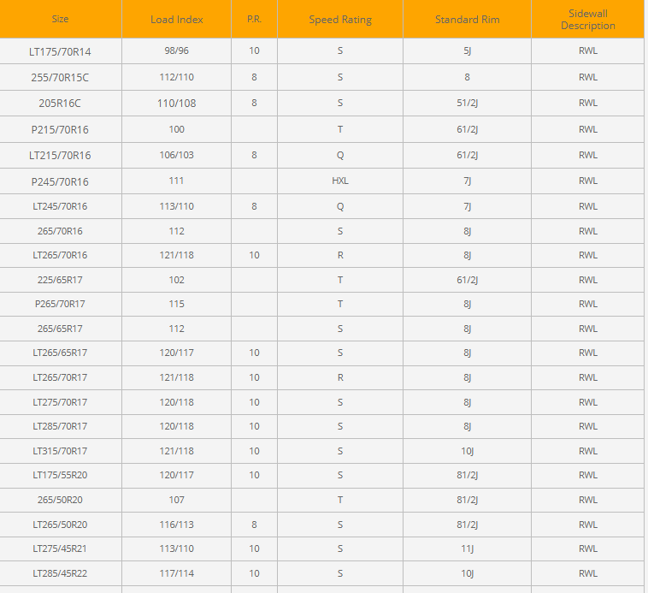Select the LT285/45R22 size cell
This screenshot has width=648, height=593.
pos(60,573)
